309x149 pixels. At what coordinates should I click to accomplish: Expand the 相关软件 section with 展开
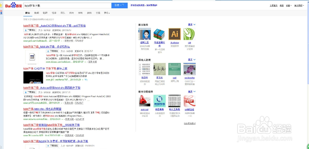192,25
